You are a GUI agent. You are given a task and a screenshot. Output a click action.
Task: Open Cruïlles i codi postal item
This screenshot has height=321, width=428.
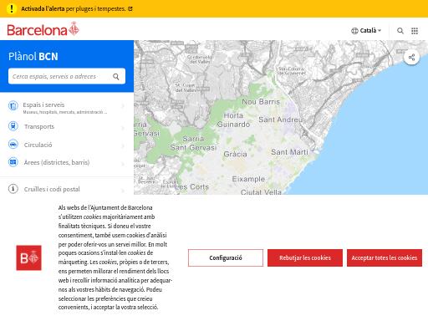point(67,189)
